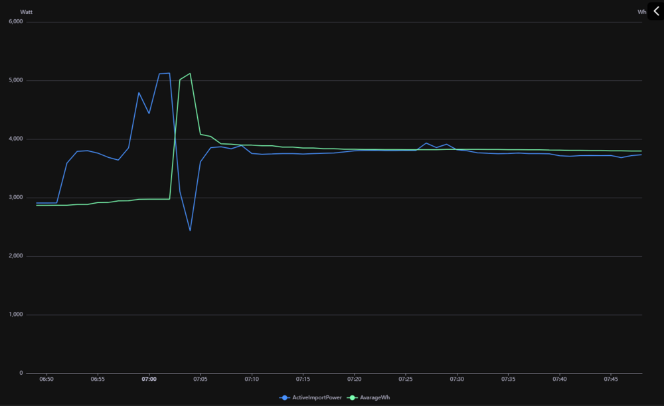The height and width of the screenshot is (406, 664).
Task: Click the 07:45 time label on the x-axis
Action: pyautogui.click(x=610, y=379)
